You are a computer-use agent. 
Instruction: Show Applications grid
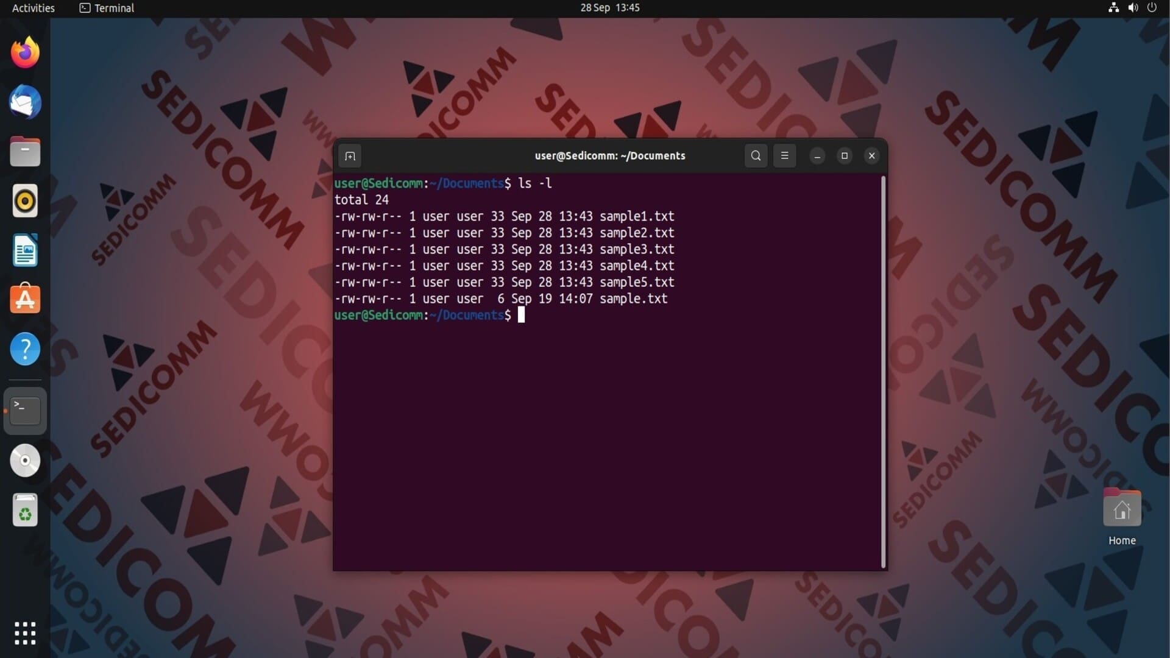click(25, 633)
